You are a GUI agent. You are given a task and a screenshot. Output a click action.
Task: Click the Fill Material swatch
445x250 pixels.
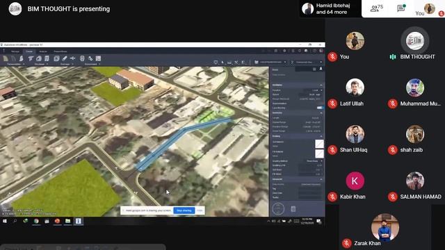[319, 153]
